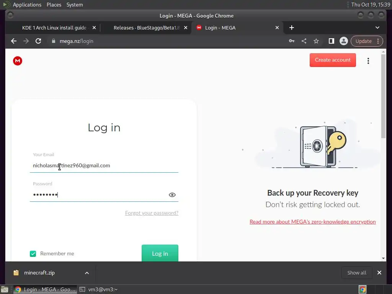
Task: Open the Chrome side panel icon
Action: coord(331,41)
